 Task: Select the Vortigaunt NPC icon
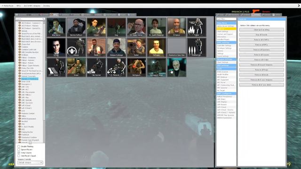click(x=136, y=68)
